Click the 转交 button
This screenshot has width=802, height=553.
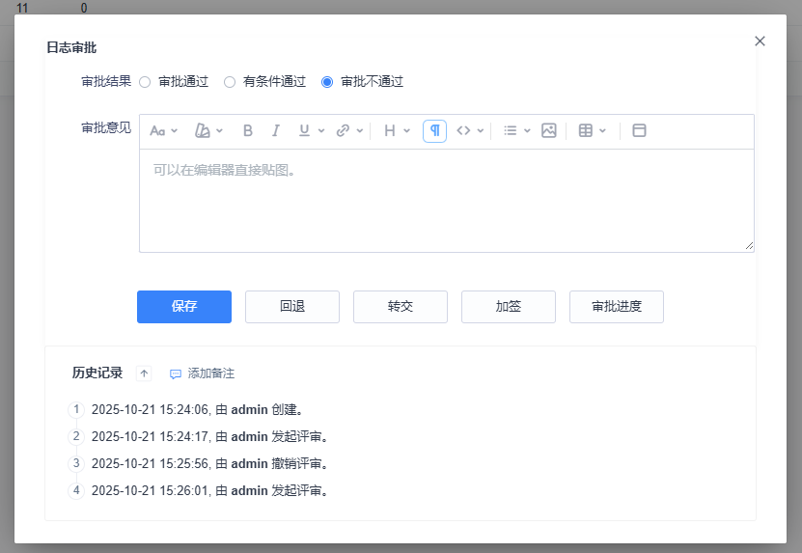coord(401,307)
